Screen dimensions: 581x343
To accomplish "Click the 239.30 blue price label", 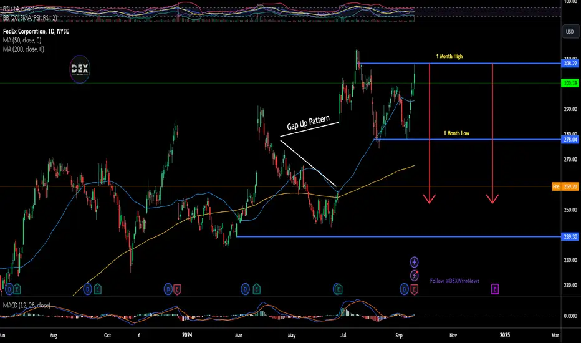I will 570,236.
